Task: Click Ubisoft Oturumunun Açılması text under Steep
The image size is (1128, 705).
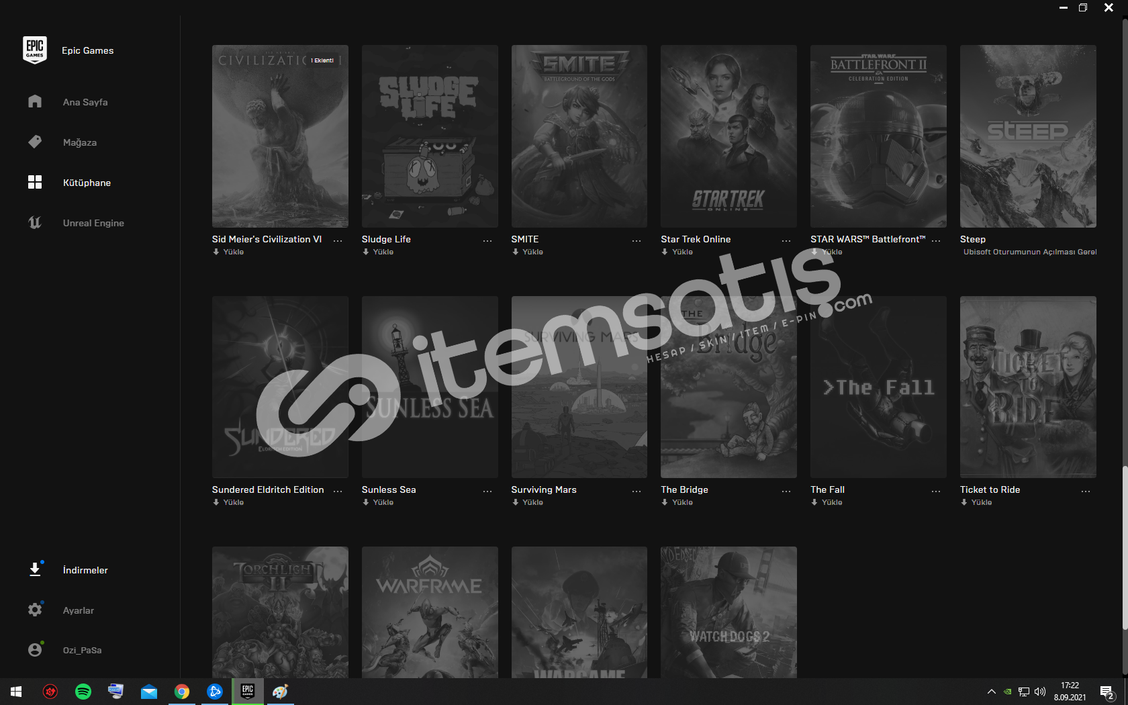Action: [x=1030, y=252]
